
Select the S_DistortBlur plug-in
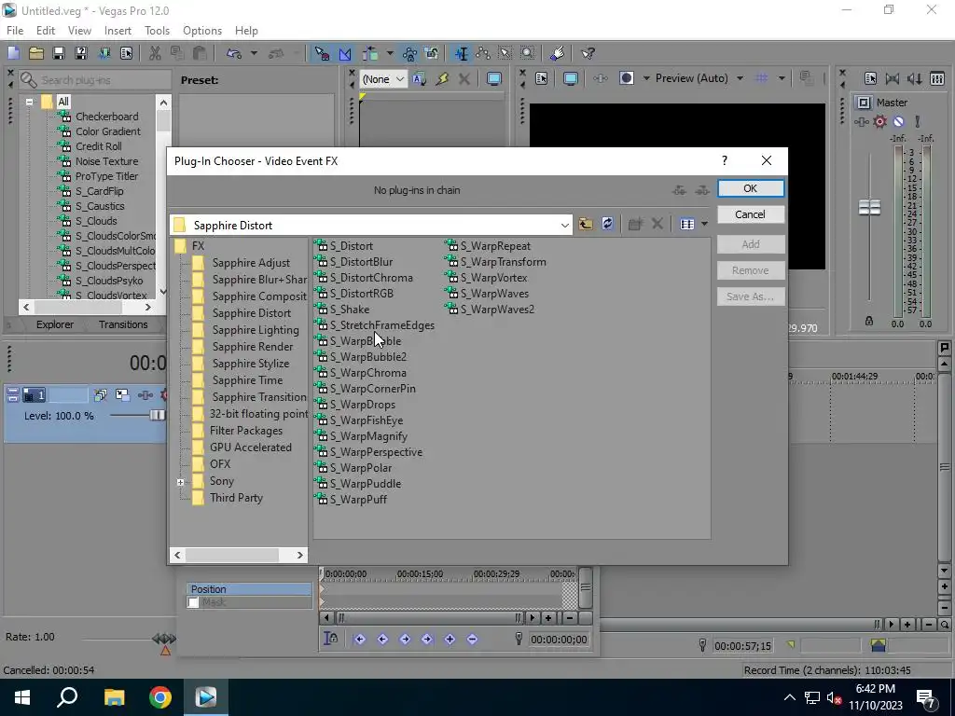361,262
